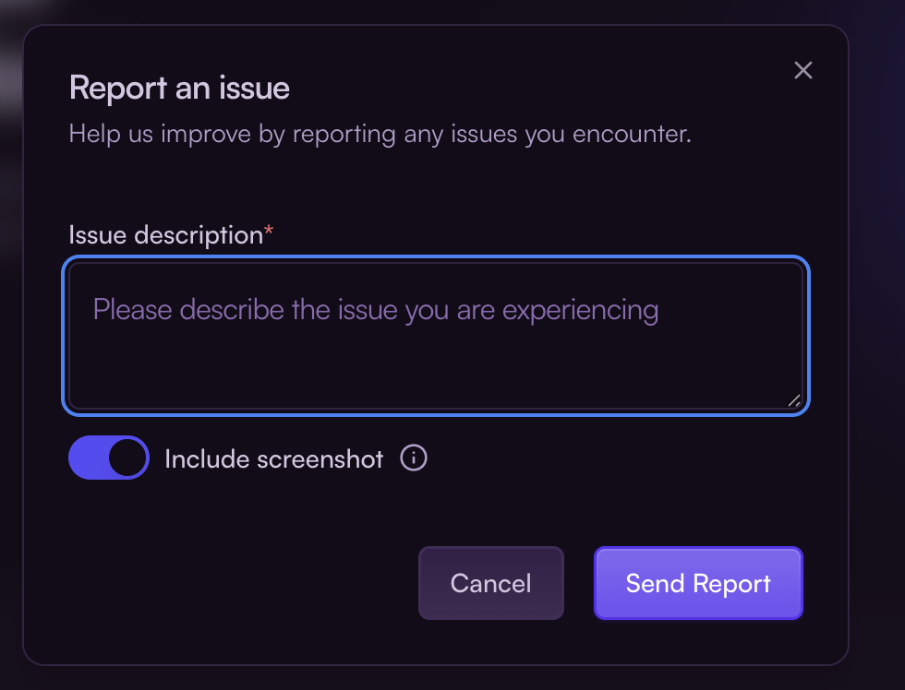
Task: Show the screenshot info tooltip icon
Action: coord(414,458)
